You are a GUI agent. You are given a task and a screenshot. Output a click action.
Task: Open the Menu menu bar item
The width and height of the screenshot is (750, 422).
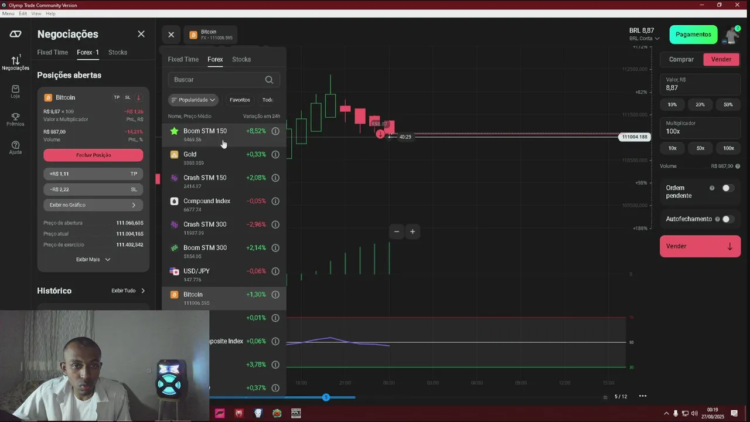(8, 13)
